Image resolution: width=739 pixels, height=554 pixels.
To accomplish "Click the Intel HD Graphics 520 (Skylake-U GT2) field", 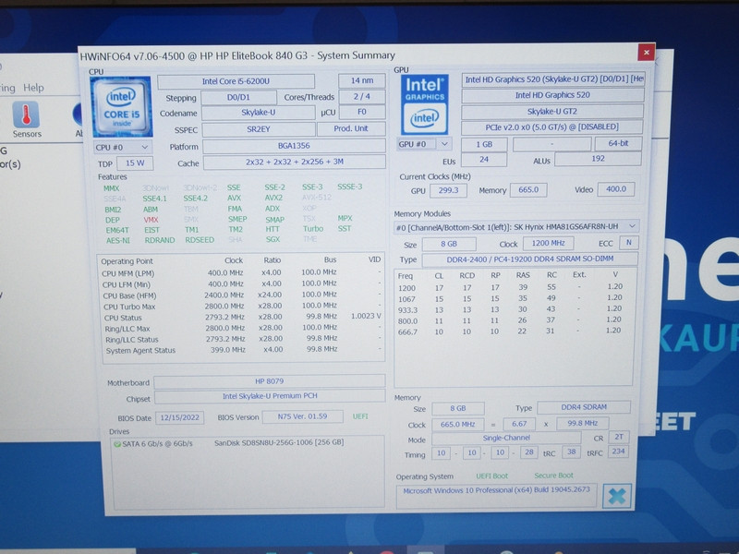I will click(x=552, y=79).
